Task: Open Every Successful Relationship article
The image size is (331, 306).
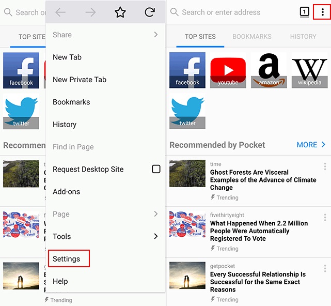Action: coord(258,282)
